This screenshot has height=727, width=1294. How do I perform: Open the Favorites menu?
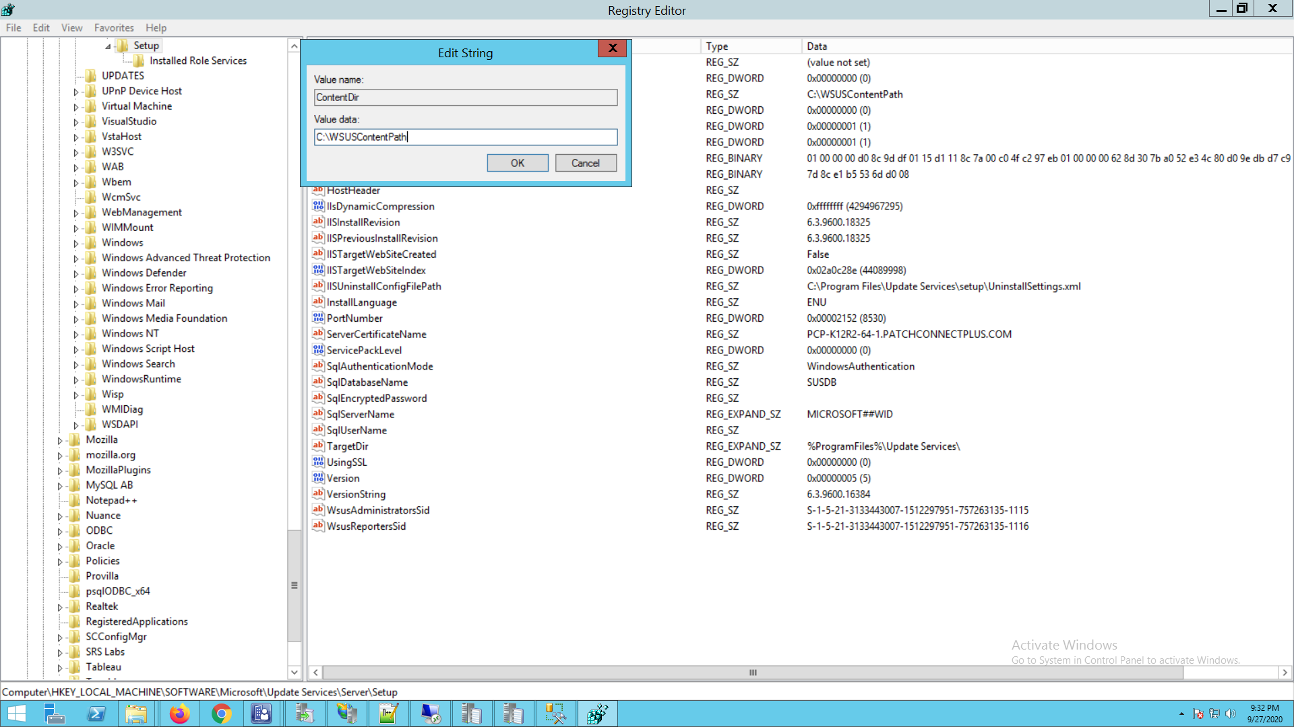coord(114,28)
